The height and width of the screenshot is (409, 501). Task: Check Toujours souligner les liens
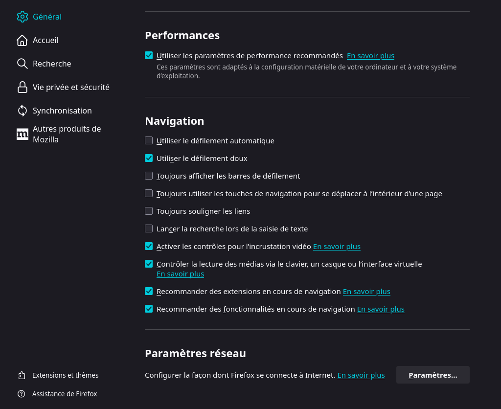tap(149, 211)
